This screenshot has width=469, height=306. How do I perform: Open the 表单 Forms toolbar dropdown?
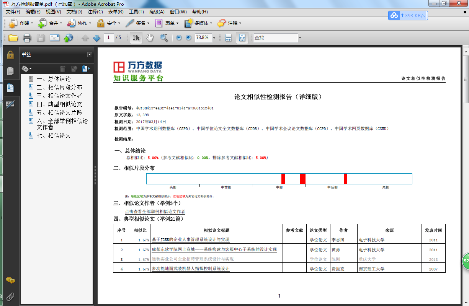167,23
